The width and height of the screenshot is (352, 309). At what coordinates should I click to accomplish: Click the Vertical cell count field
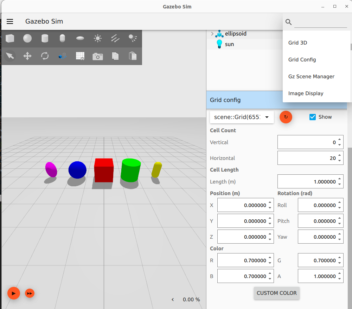310,142
